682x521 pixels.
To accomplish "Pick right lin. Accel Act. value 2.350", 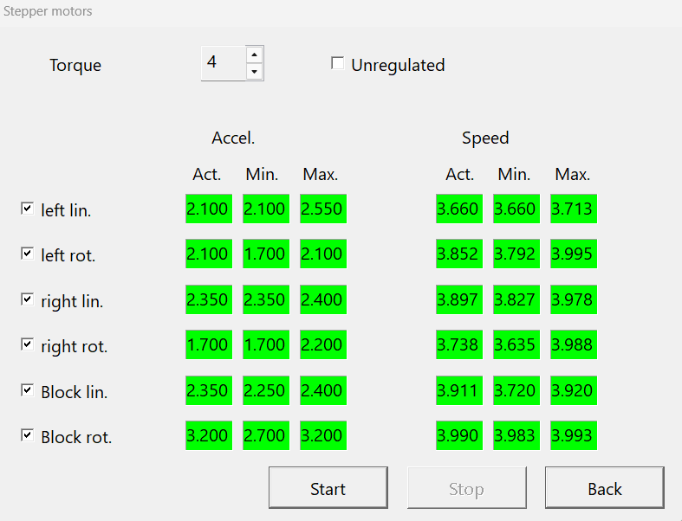I will (x=209, y=299).
